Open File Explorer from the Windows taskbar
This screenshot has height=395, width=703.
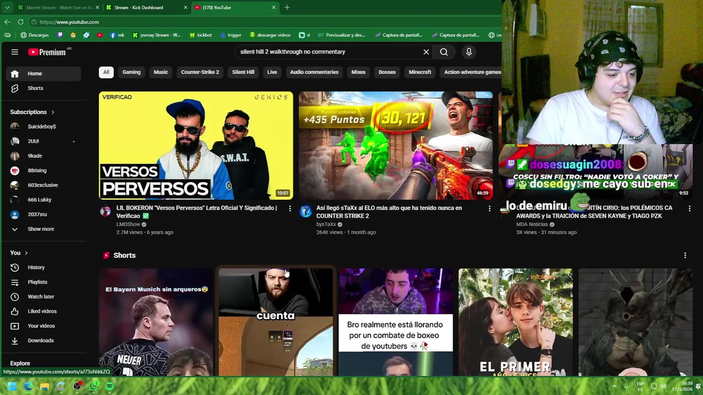tap(44, 387)
